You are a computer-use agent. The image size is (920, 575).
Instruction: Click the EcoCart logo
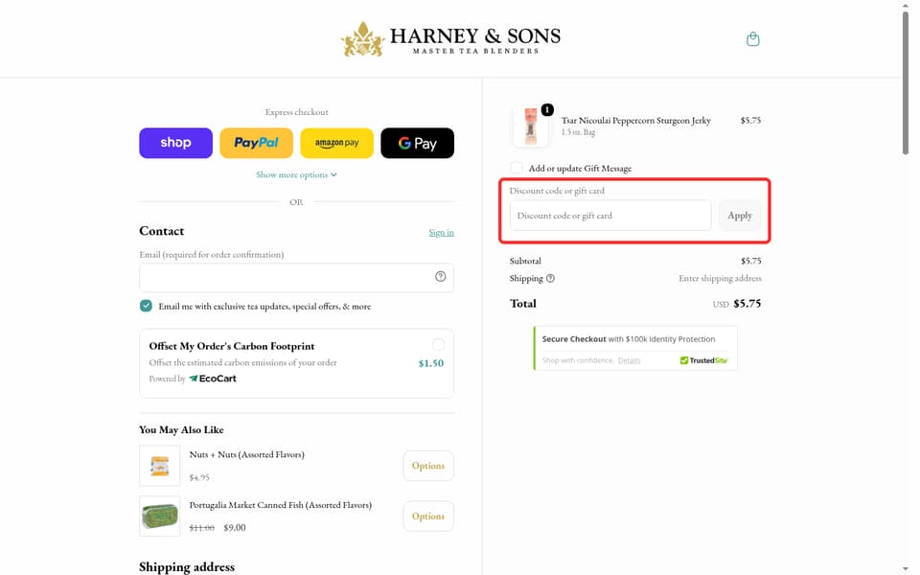pyautogui.click(x=213, y=379)
